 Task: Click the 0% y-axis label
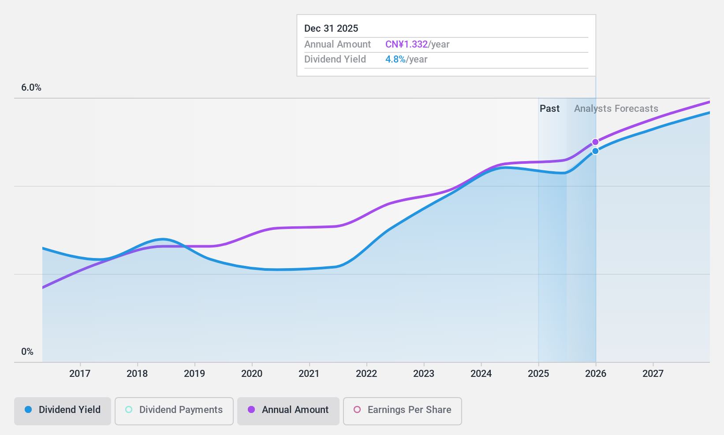pyautogui.click(x=27, y=352)
